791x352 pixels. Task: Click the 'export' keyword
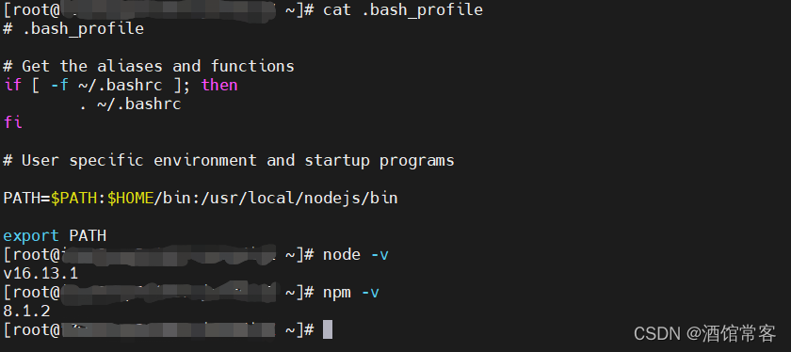tap(31, 235)
